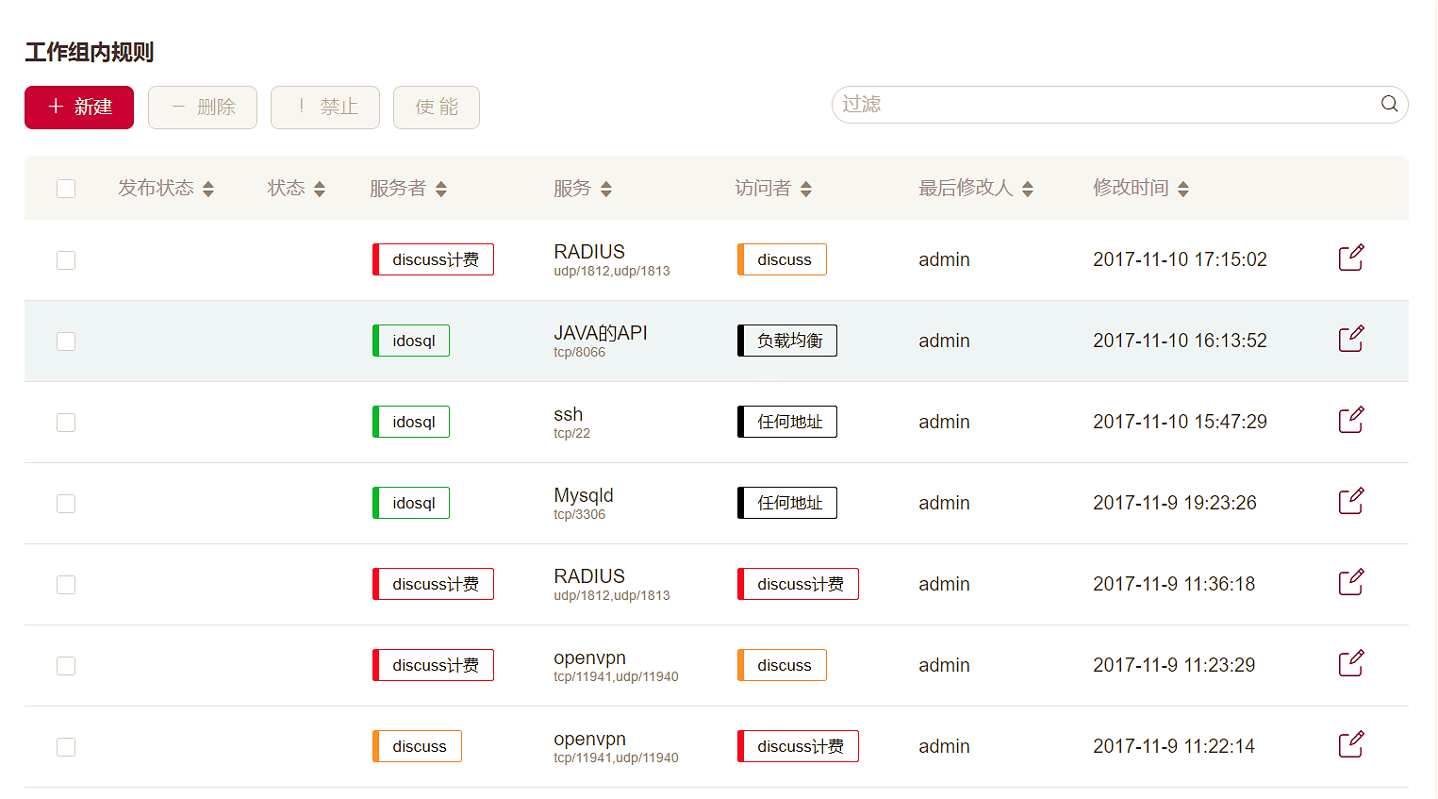Click edit icon for 11:23:29 row
The width and height of the screenshot is (1438, 799).
pyautogui.click(x=1350, y=663)
